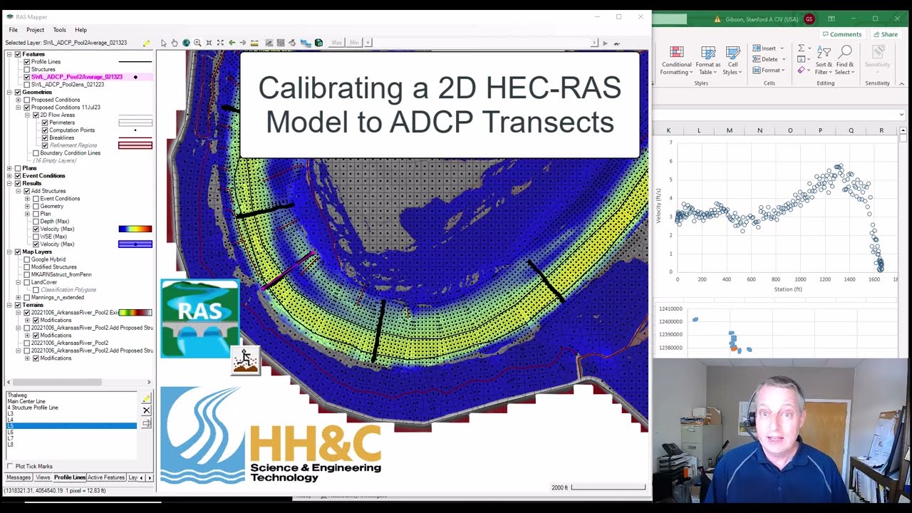Click the Breaklines red line symbol swatch
The width and height of the screenshot is (912, 513).
pyautogui.click(x=135, y=138)
